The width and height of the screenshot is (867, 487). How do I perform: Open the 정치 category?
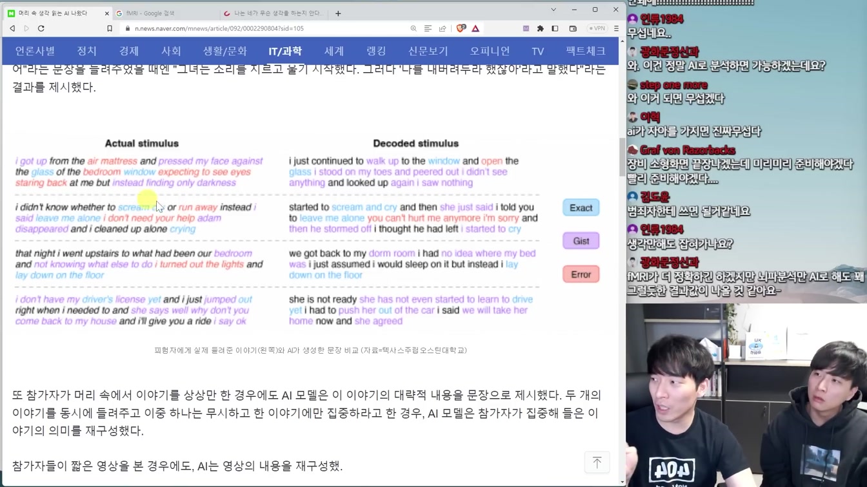point(86,51)
